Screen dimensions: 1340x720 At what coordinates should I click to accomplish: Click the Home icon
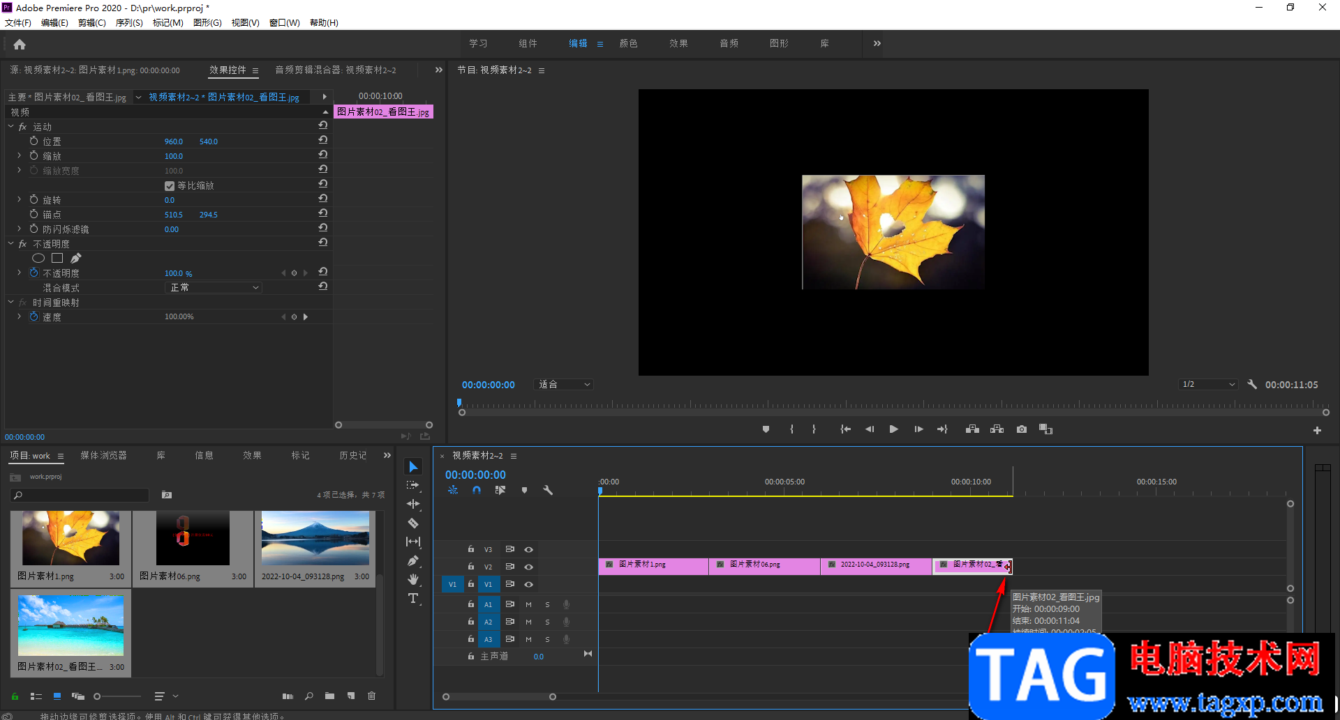coord(20,45)
